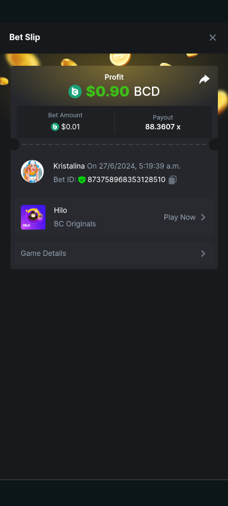Screen dimensions: 228x506
Task: Click the Bet ID number 873758968353128510
Action: tap(126, 180)
